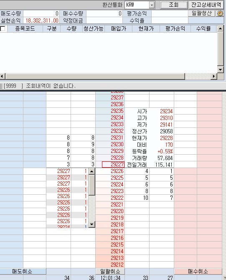Viewport: 226px width, 280px height.
Task: Click the 매수취소 button
Action: tap(198, 271)
